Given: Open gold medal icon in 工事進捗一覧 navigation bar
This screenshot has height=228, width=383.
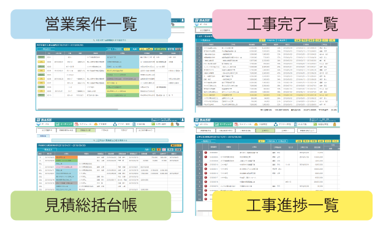Looking at the screenshot, I should (335, 124).
